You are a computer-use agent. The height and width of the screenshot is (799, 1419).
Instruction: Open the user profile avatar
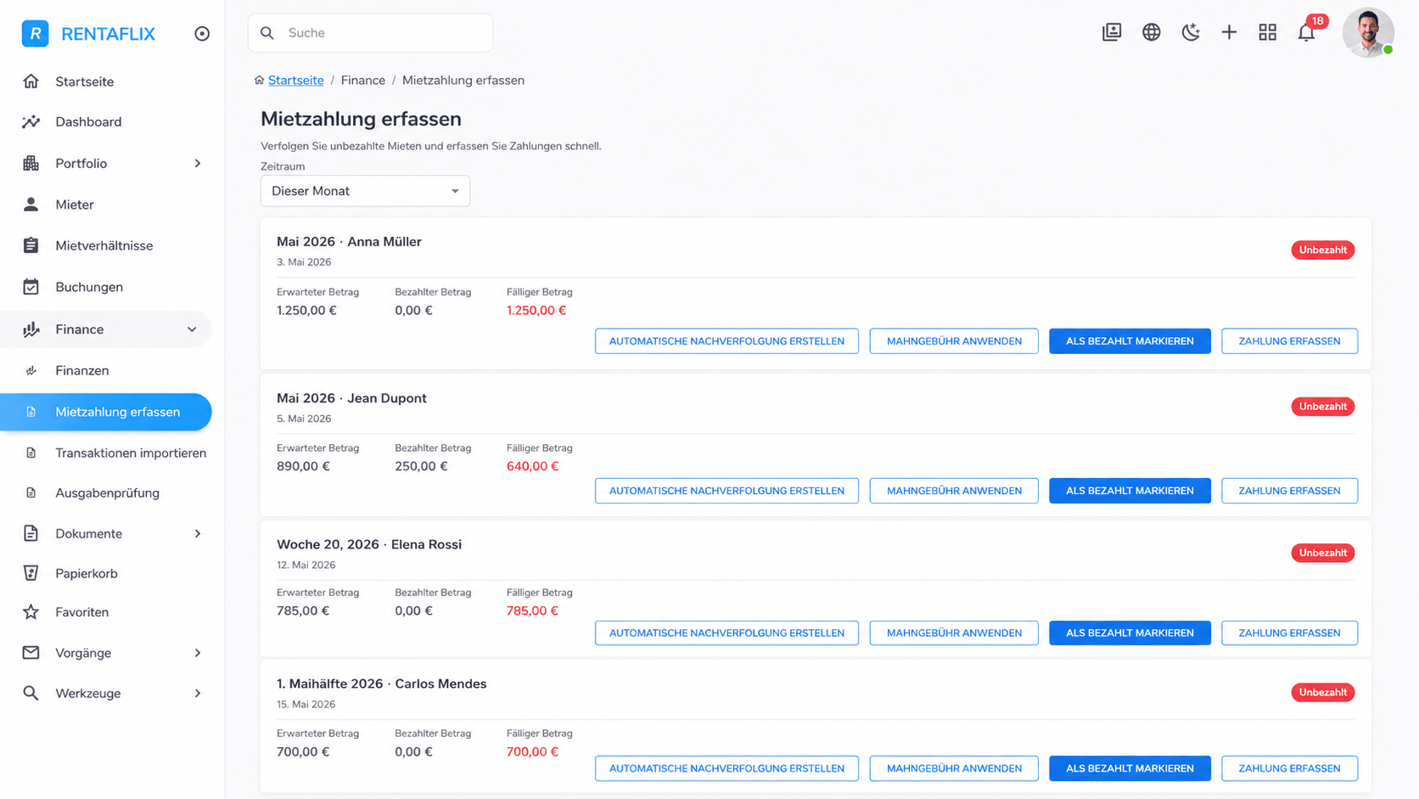click(1368, 33)
